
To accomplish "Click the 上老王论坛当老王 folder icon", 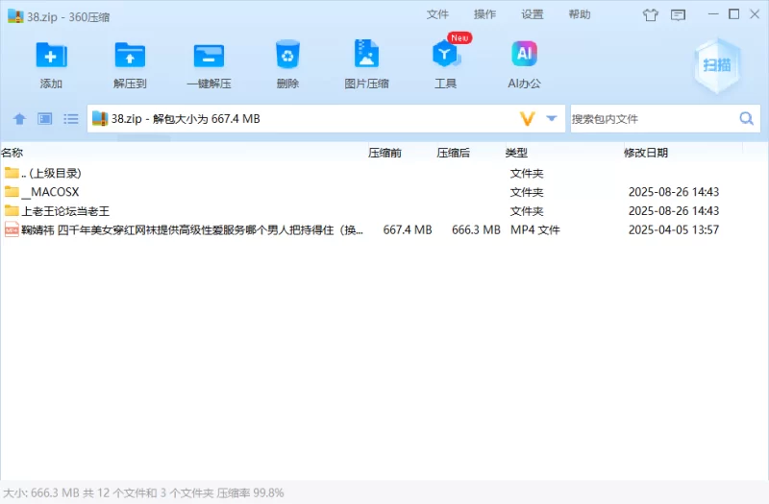I will click(x=12, y=210).
